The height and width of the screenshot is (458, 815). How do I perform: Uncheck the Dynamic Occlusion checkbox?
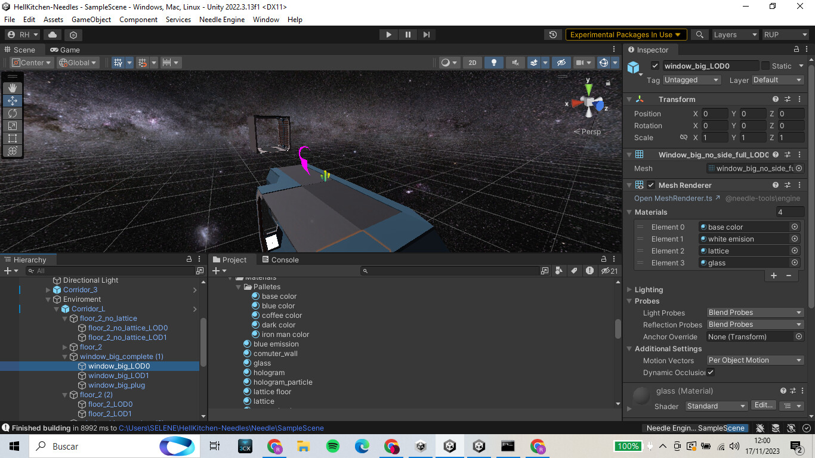pyautogui.click(x=711, y=372)
